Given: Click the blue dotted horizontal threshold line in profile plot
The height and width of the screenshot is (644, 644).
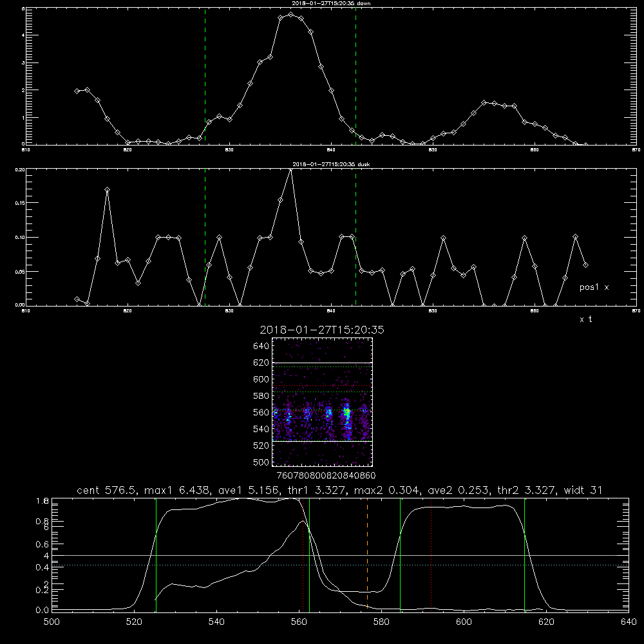Looking at the screenshot, I should pyautogui.click(x=340, y=565).
